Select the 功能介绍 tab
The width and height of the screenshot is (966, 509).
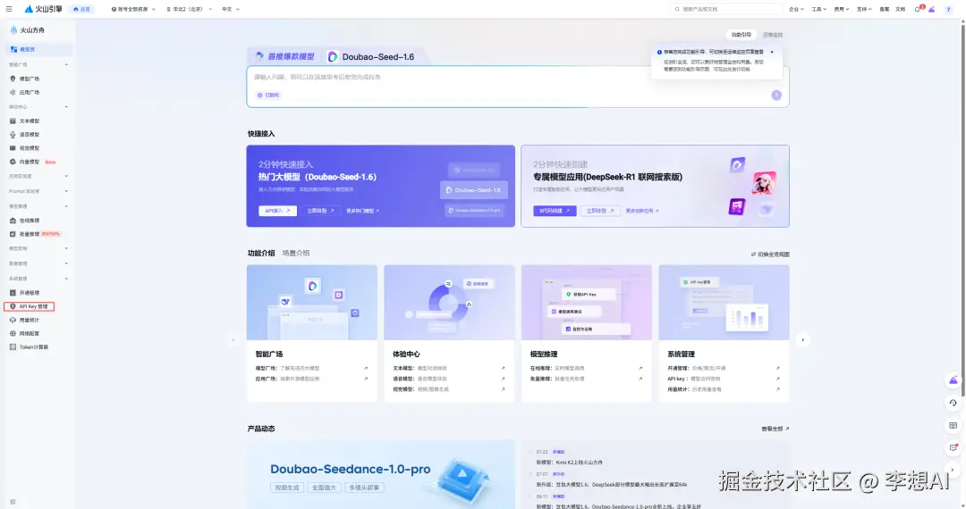261,254
